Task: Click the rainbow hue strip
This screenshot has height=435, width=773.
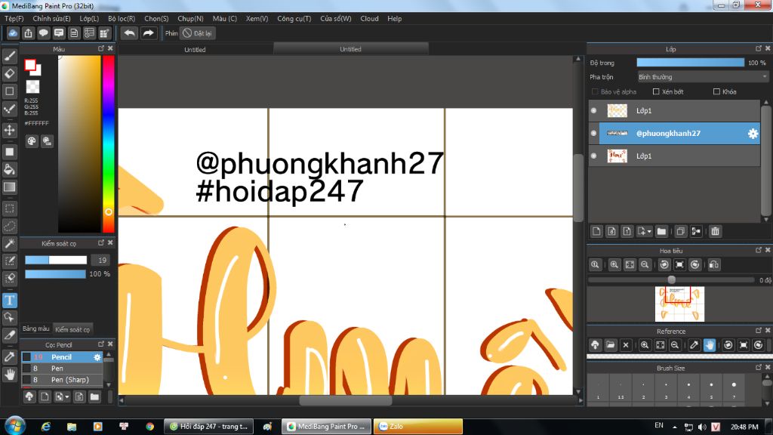Action: tap(109, 143)
